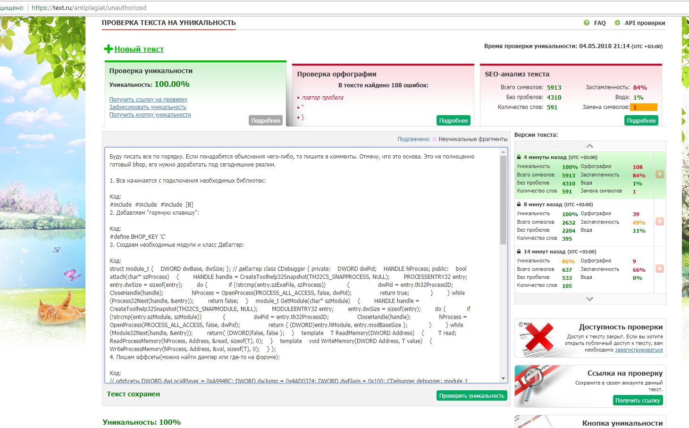Click the lock icon of the 14 минут назад version
The image size is (689, 428).
519,252
